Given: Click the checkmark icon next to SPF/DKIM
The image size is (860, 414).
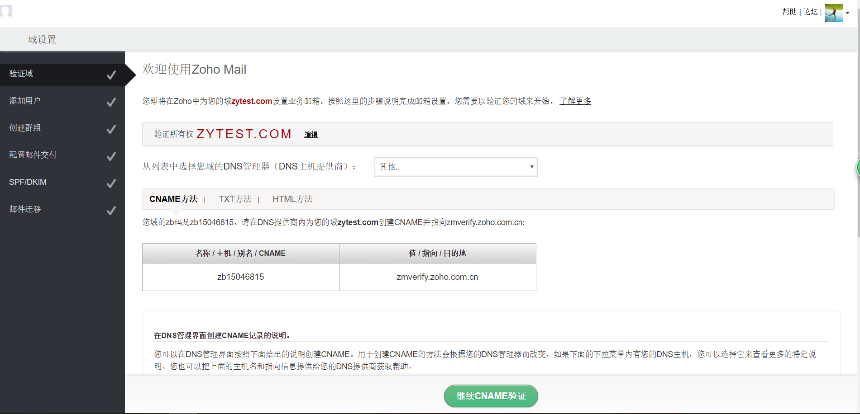Looking at the screenshot, I should tap(111, 183).
